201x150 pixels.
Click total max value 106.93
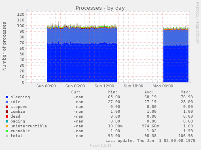click(x=186, y=136)
